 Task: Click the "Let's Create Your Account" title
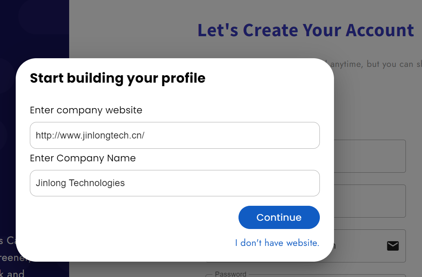coord(306,30)
